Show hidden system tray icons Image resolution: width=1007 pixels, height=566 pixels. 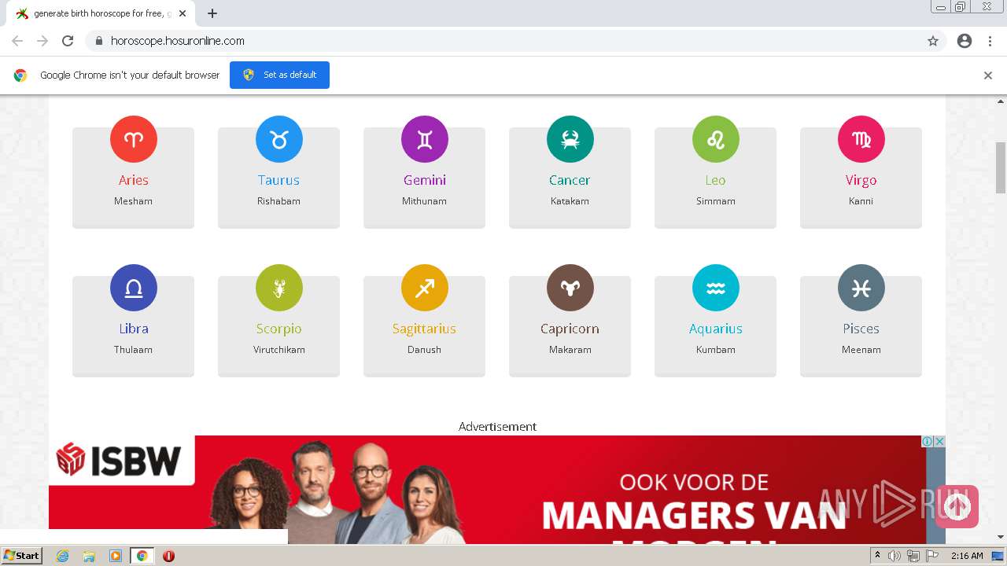pyautogui.click(x=877, y=556)
